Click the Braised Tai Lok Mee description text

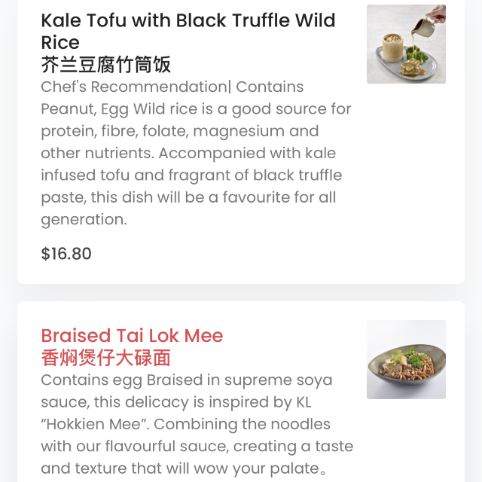[x=197, y=424]
